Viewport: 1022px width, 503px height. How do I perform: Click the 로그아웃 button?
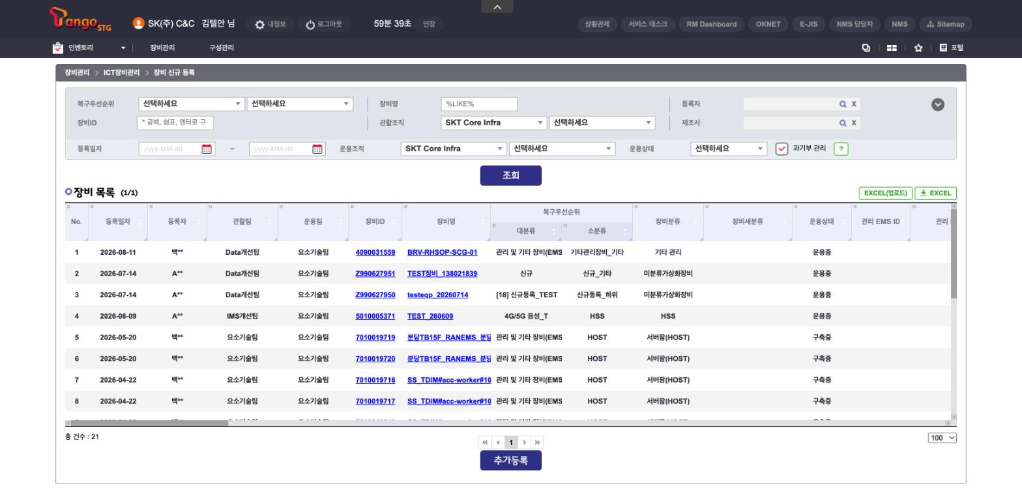pyautogui.click(x=324, y=24)
